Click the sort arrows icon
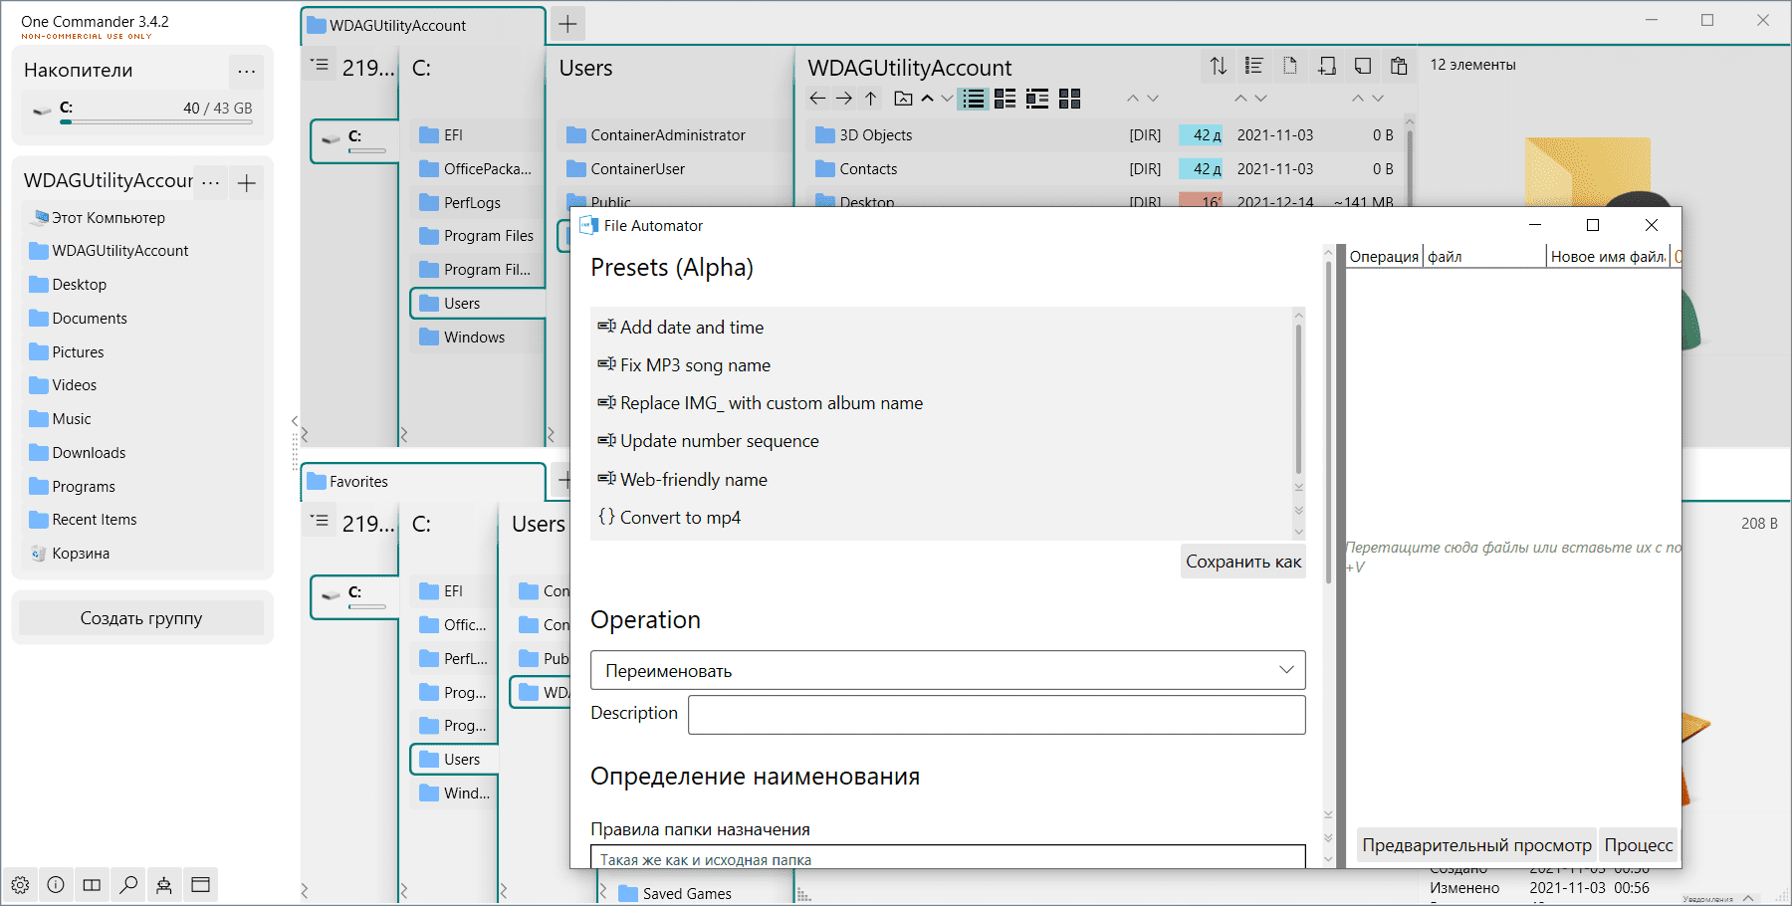Image resolution: width=1792 pixels, height=906 pixels. (1218, 66)
